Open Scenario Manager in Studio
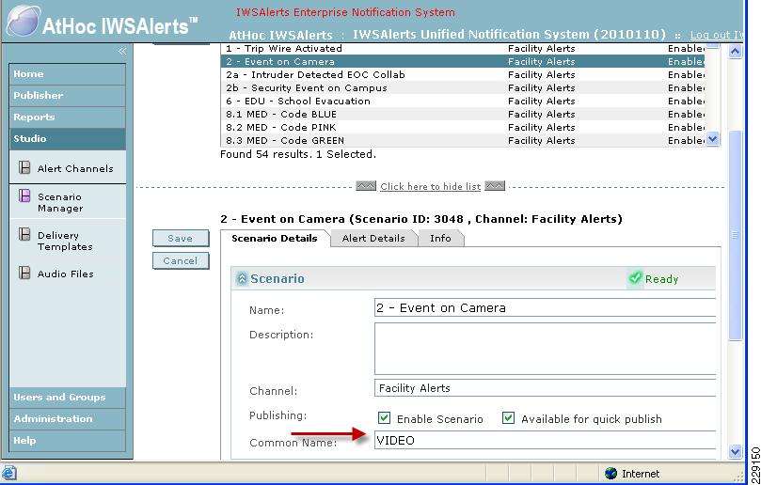 point(60,202)
